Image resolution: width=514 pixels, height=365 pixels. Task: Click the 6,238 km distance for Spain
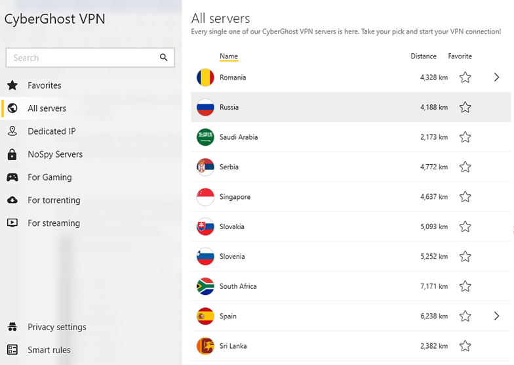[x=434, y=316]
